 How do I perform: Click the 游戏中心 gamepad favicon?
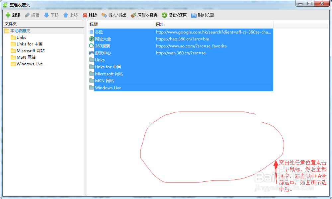(x=92, y=53)
